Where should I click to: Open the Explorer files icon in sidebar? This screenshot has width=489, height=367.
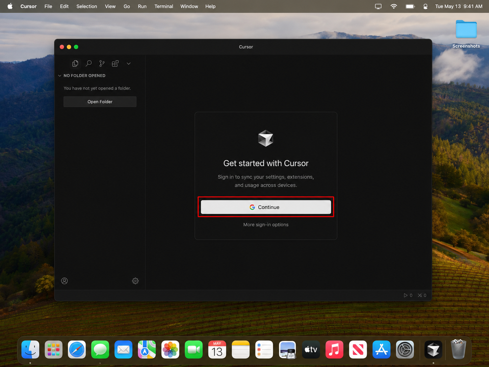click(x=75, y=64)
